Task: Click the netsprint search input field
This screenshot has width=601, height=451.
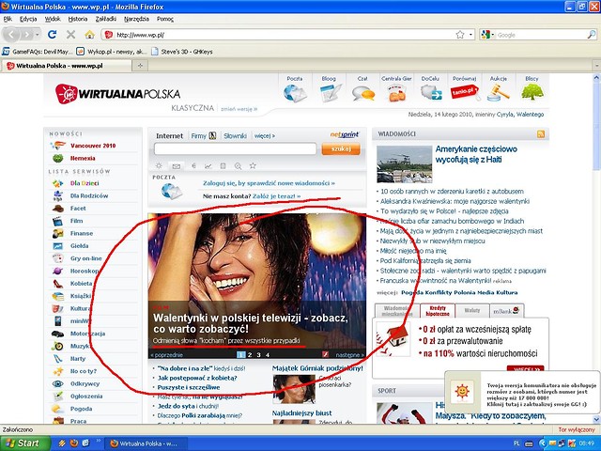Action: tap(235, 148)
